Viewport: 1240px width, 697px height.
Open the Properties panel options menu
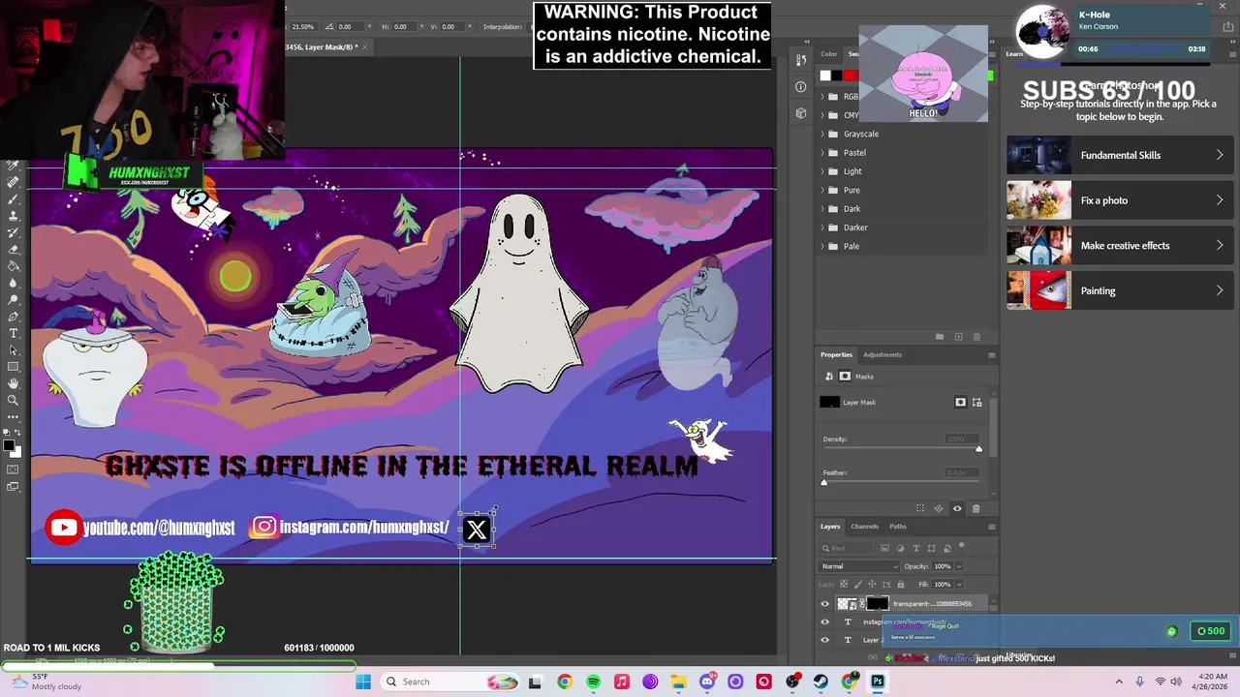(x=991, y=355)
